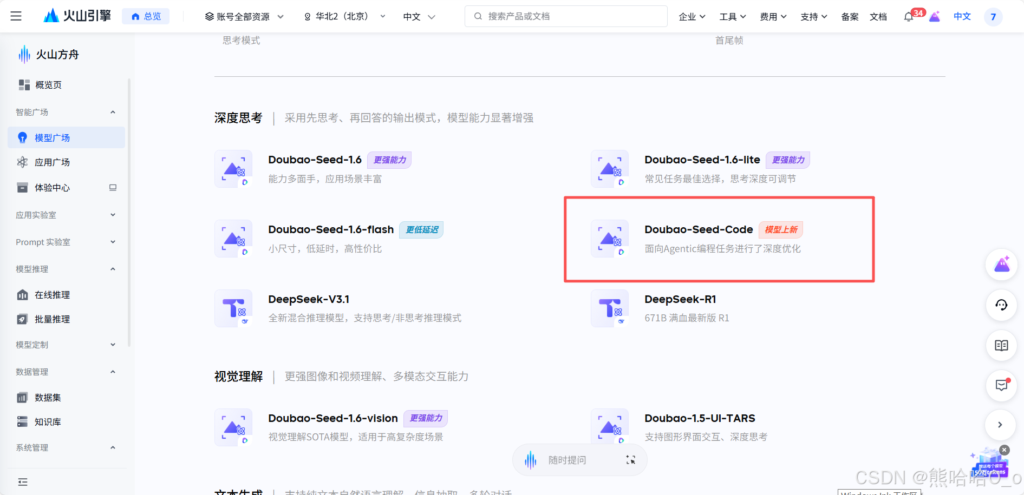1024x495 pixels.
Task: Click the 随时提问 ask bar
Action: [x=579, y=460]
